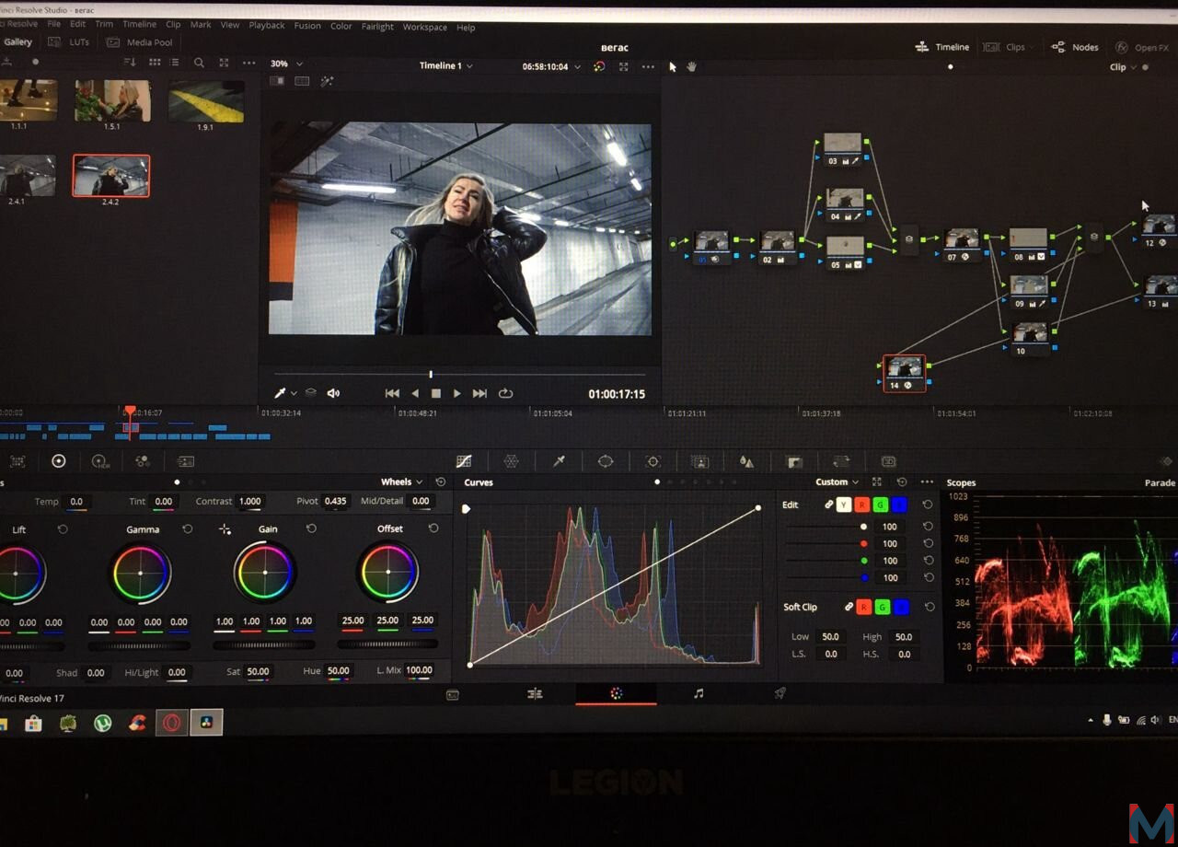The image size is (1178, 847).
Task: Toggle the Y luminance curve channel
Action: tap(844, 505)
